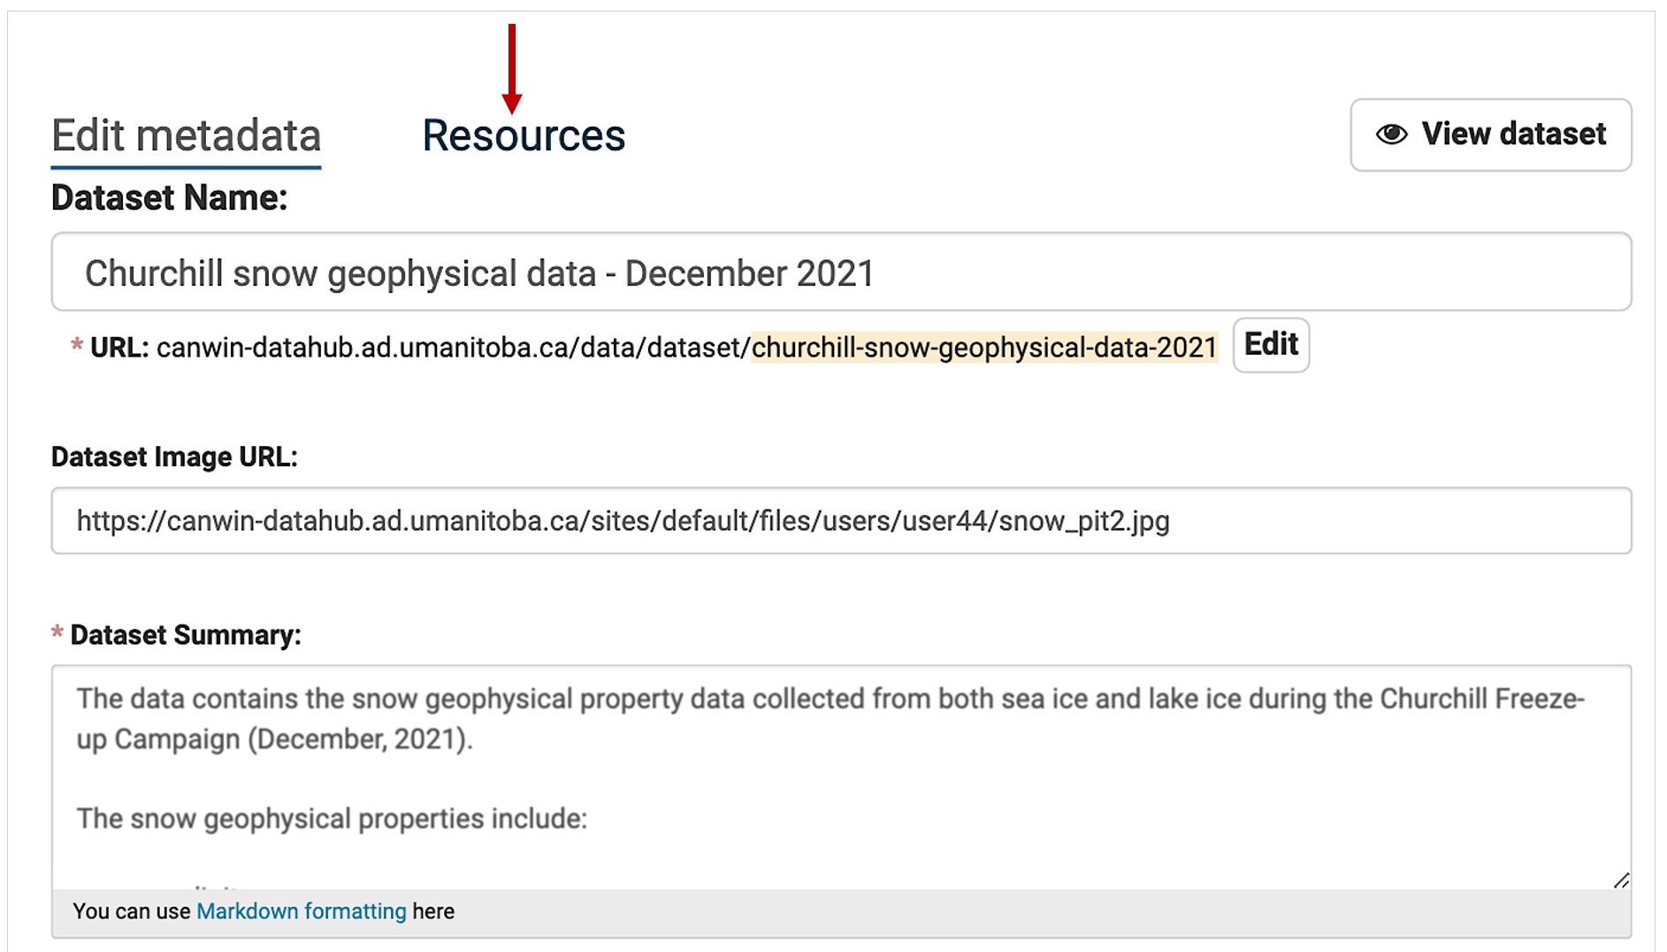Click the Dataset Summary label
The width and height of the screenshot is (1667, 952).
186,634
